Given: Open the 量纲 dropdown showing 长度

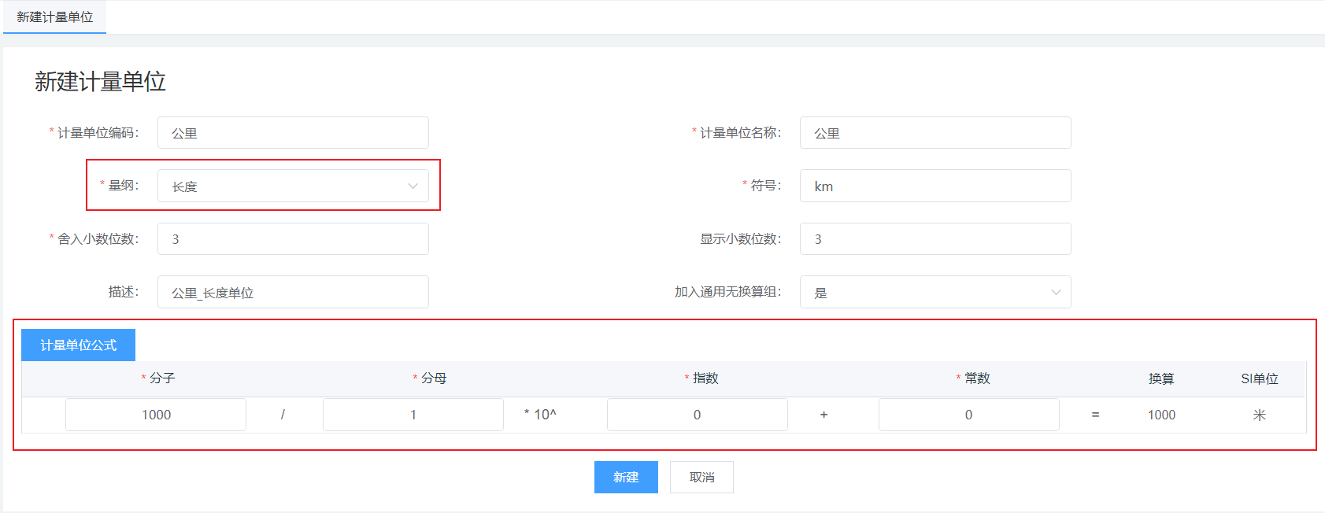Looking at the screenshot, I should click(293, 186).
